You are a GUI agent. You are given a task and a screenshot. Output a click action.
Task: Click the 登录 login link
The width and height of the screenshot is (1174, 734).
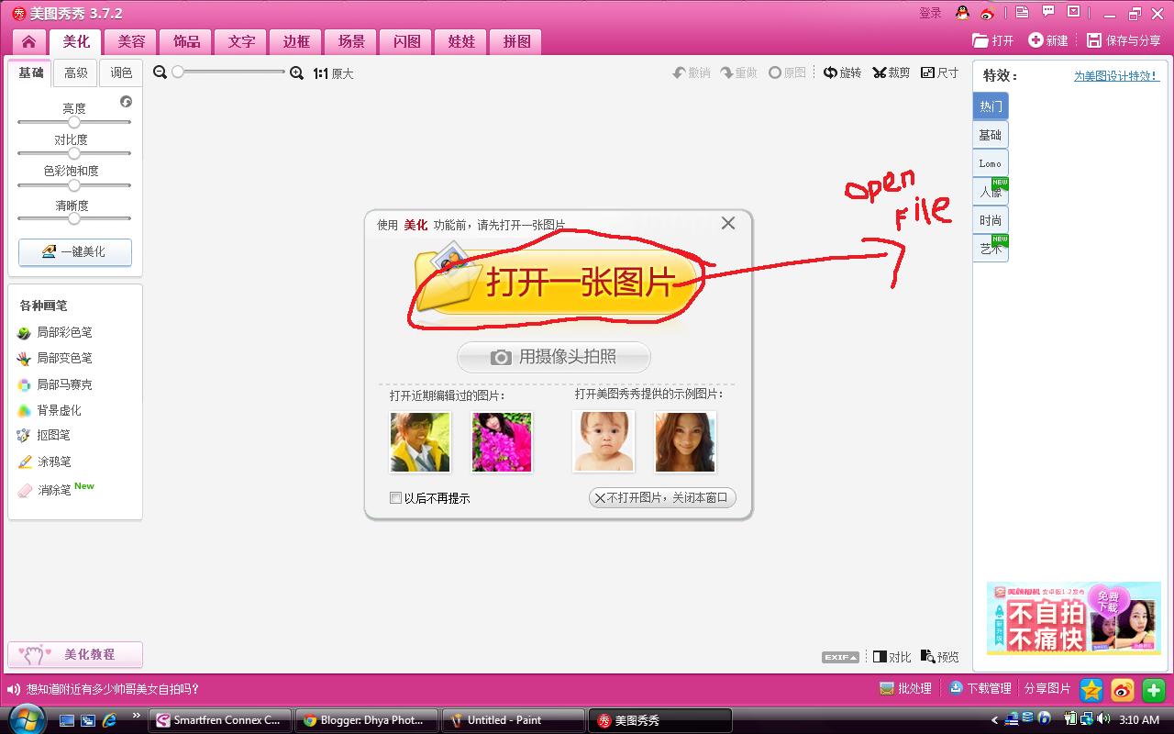click(x=930, y=13)
